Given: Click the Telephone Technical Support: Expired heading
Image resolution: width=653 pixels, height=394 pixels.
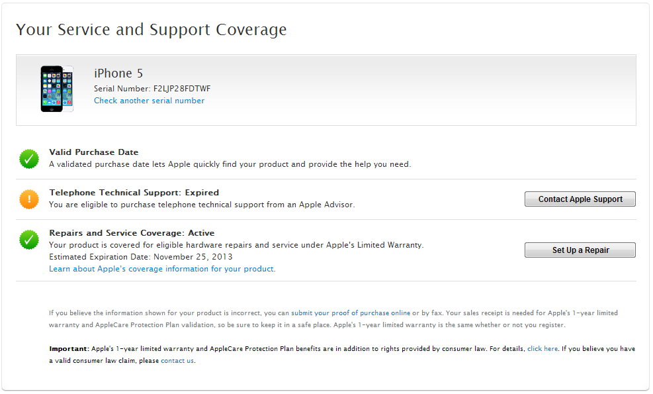Looking at the screenshot, I should [134, 193].
